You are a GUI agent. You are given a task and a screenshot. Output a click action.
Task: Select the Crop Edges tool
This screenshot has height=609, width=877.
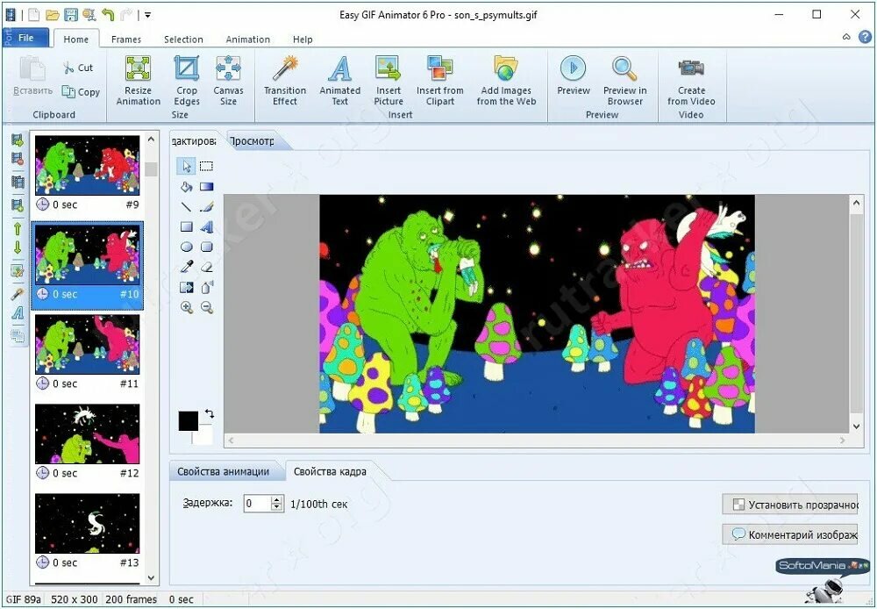[x=186, y=81]
